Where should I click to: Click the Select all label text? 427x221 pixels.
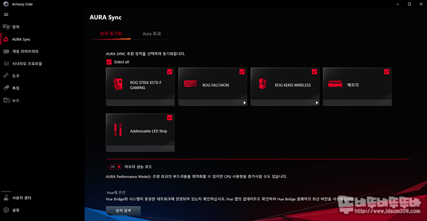click(x=121, y=62)
